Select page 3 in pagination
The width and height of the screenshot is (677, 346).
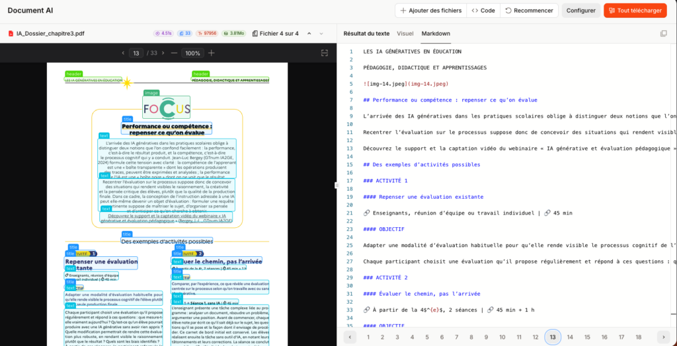point(397,337)
